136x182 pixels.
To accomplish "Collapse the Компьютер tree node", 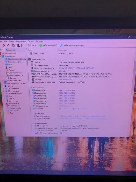I will pos(1,56).
